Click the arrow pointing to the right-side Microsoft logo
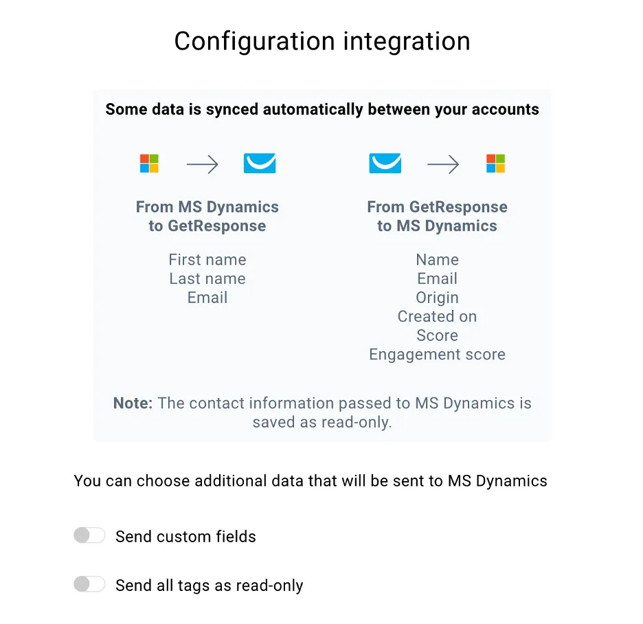The image size is (643, 624). point(443,164)
